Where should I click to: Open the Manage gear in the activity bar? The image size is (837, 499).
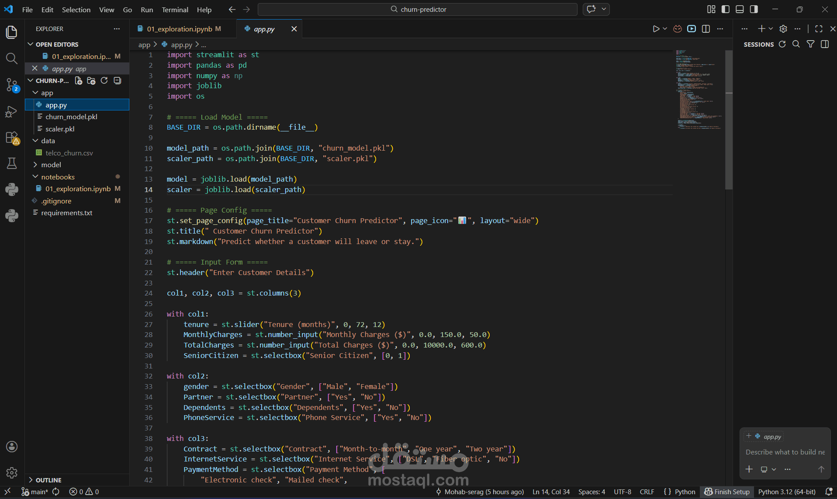[x=12, y=472]
